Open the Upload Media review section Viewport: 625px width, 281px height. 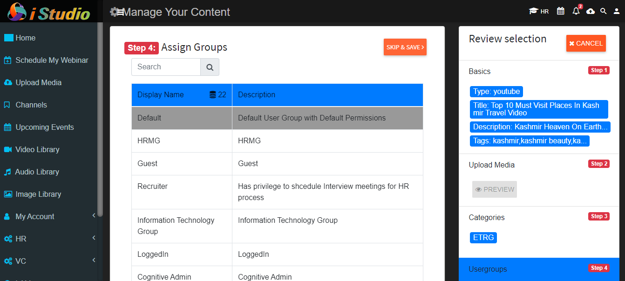coord(492,165)
